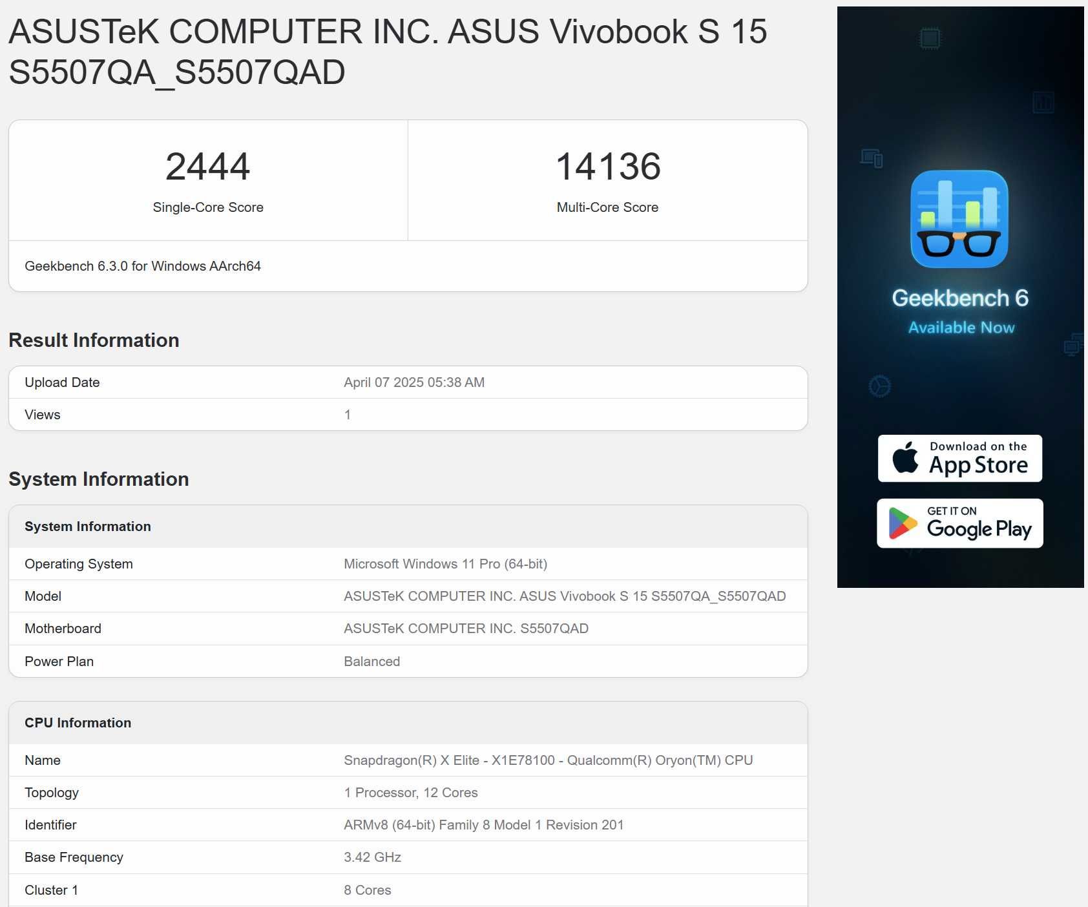This screenshot has width=1088, height=907.
Task: Click the CPU chip icon atop the ad
Action: tap(930, 39)
